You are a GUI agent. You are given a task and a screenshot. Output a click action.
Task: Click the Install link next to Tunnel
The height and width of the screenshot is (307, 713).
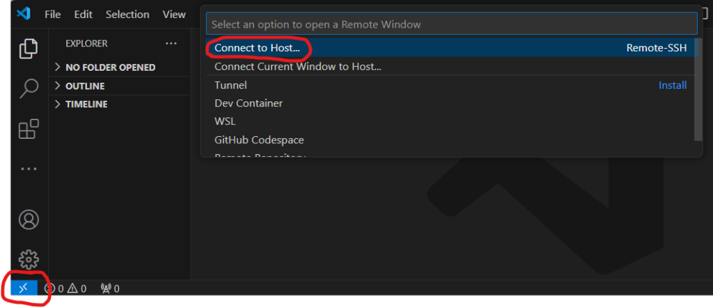(x=673, y=85)
